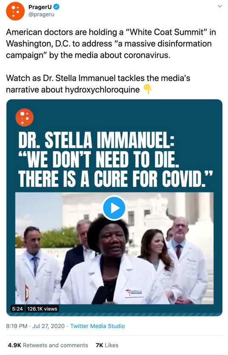Click the 5:24 duration badge
Viewport: 228px width, 355px height.
click(x=17, y=309)
